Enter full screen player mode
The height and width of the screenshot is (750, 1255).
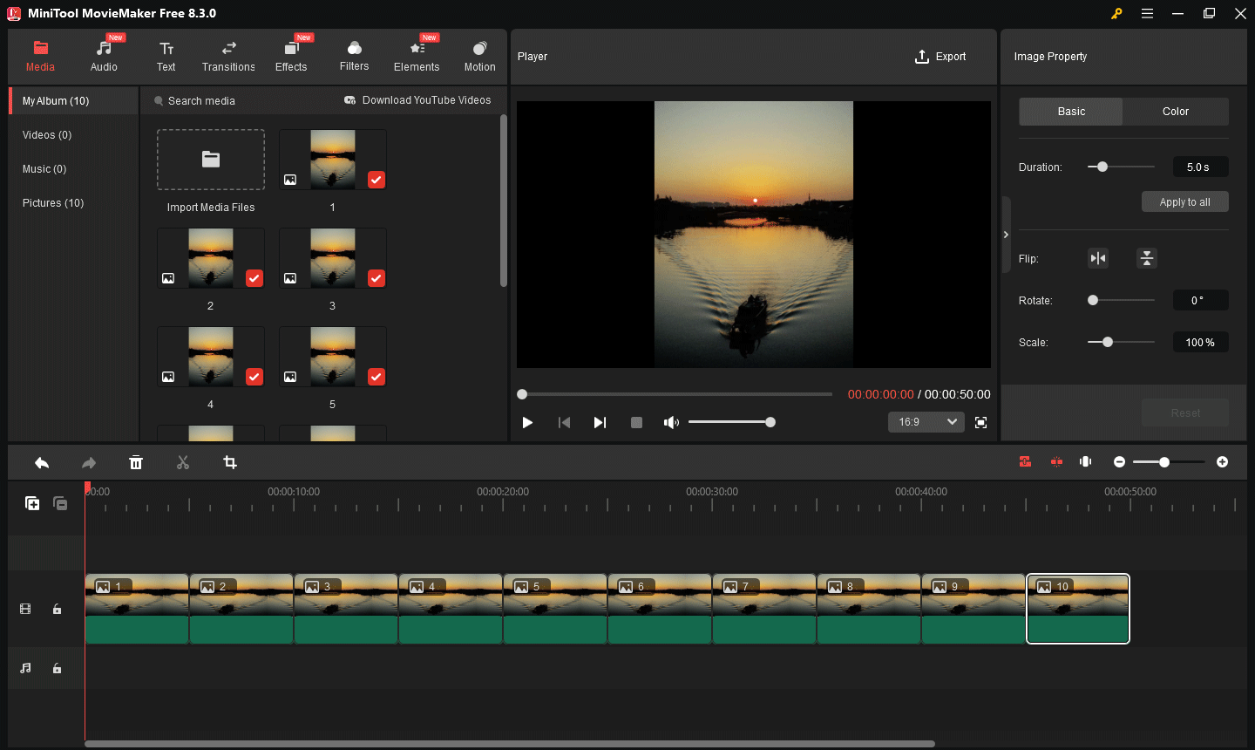point(980,422)
